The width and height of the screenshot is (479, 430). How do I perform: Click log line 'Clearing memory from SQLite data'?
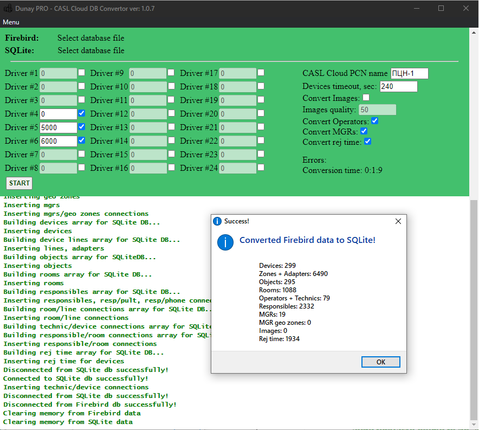click(x=68, y=422)
